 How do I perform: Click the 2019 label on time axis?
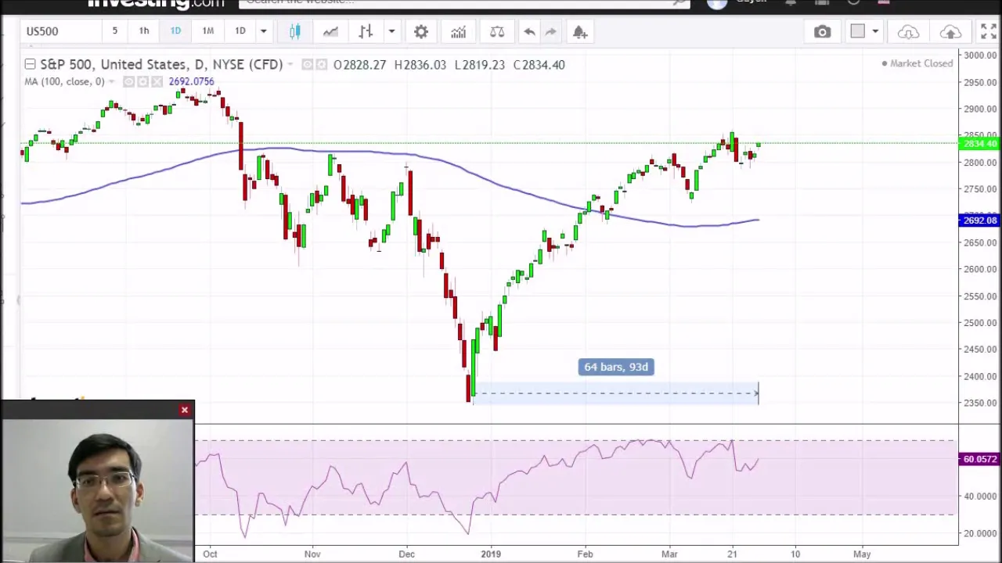[x=491, y=554]
